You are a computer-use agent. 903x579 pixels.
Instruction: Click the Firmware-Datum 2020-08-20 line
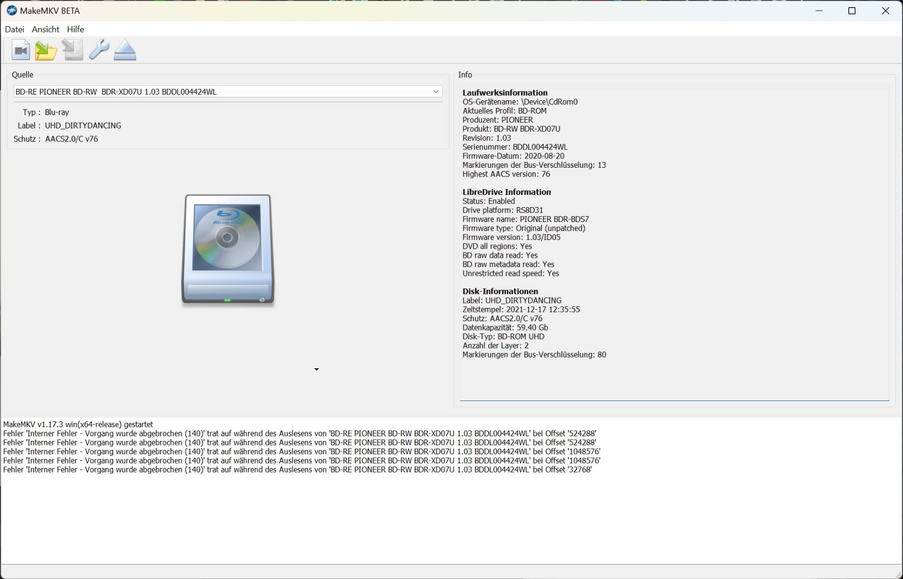[x=513, y=156]
